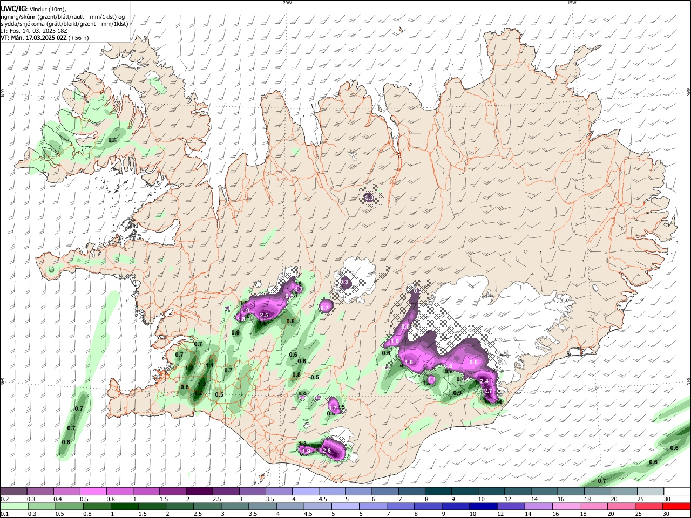This screenshot has height=518, width=691.
Task: Click the '2.5' snowfall value on the map
Action: pos(265,315)
